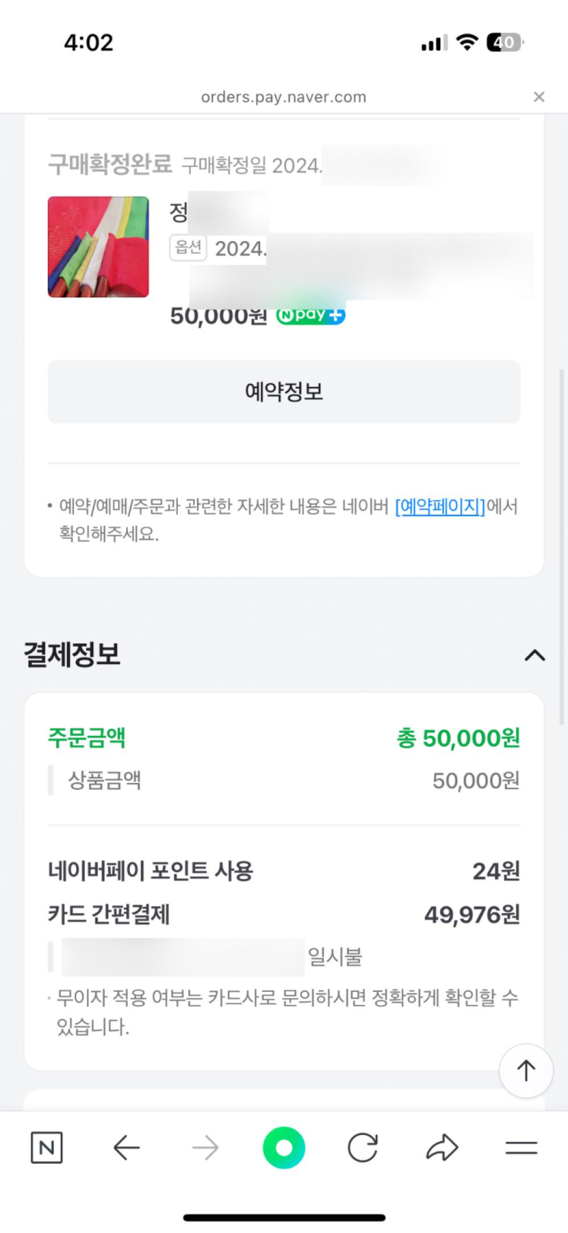Tap the 결제정보 section heading

coord(72,654)
